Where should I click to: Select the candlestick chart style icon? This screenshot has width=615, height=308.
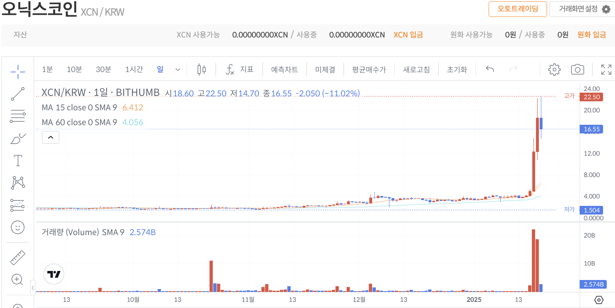point(201,69)
